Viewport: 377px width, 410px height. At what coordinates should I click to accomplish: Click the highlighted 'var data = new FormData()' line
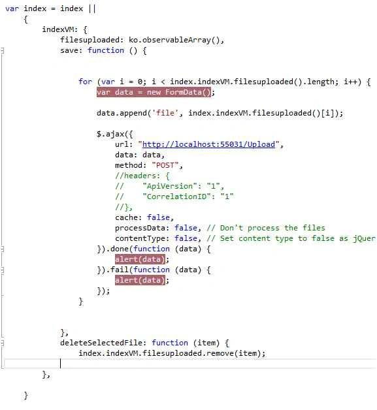click(154, 92)
